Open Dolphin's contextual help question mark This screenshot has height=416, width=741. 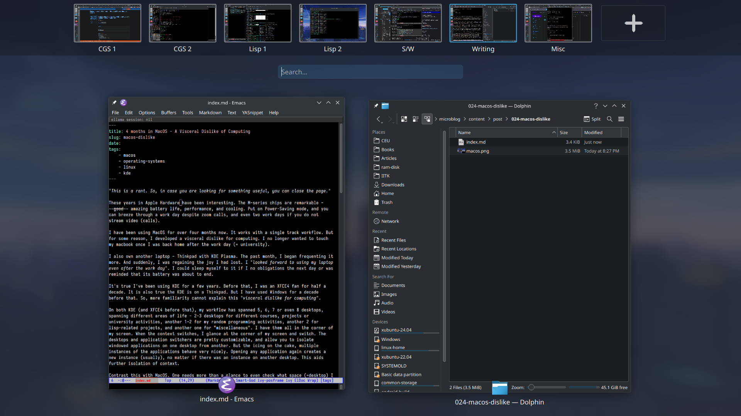[596, 106]
